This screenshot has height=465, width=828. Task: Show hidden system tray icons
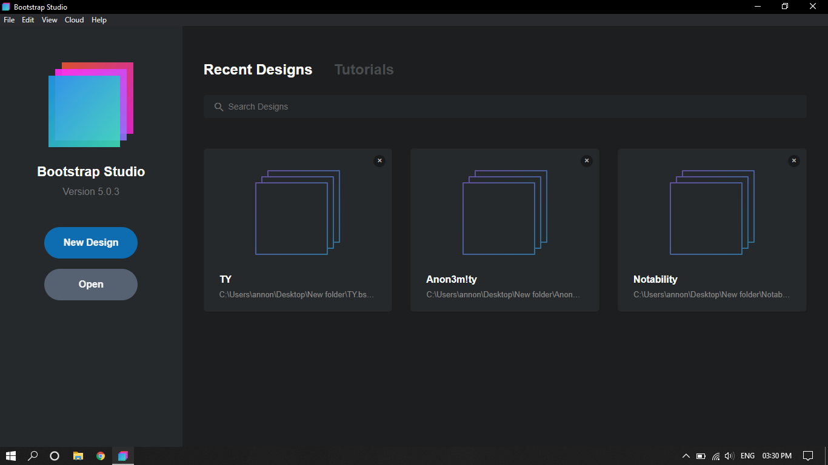point(686,456)
